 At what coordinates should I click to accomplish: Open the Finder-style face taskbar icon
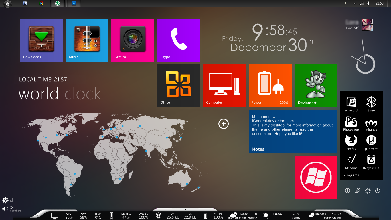(25, 3)
